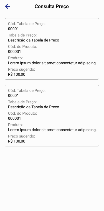The height and width of the screenshot is (211, 104).
Task: Click Lorem ipsum product name in second card
Action: pyautogui.click(x=52, y=130)
